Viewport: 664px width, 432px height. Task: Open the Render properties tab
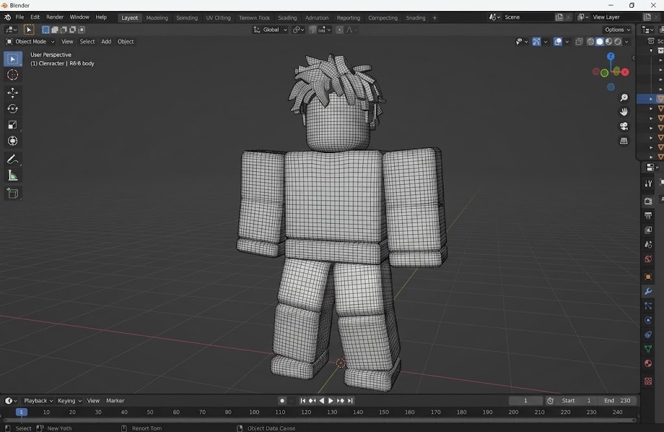[648, 200]
